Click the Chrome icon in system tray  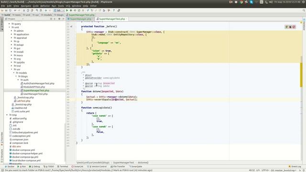[241, 2]
